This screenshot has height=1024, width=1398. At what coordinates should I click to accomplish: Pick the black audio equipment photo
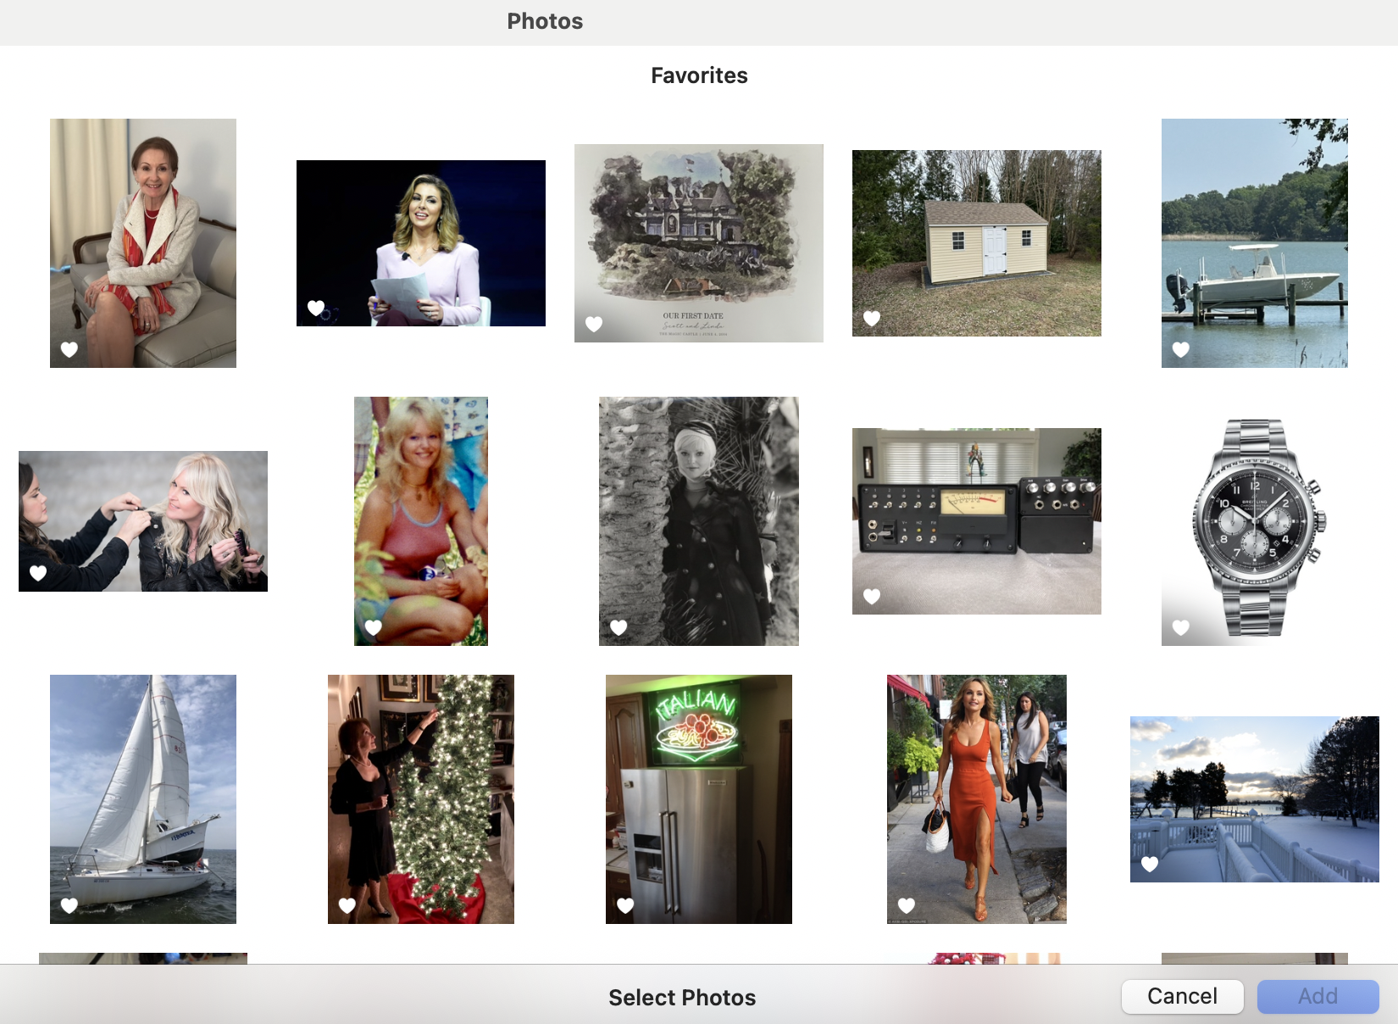[x=976, y=520]
